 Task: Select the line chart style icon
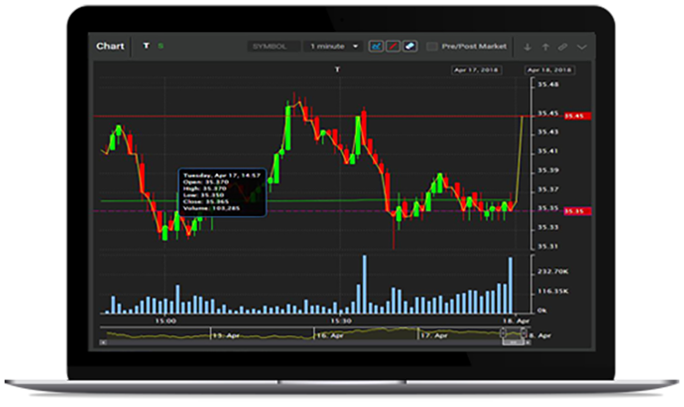(375, 46)
